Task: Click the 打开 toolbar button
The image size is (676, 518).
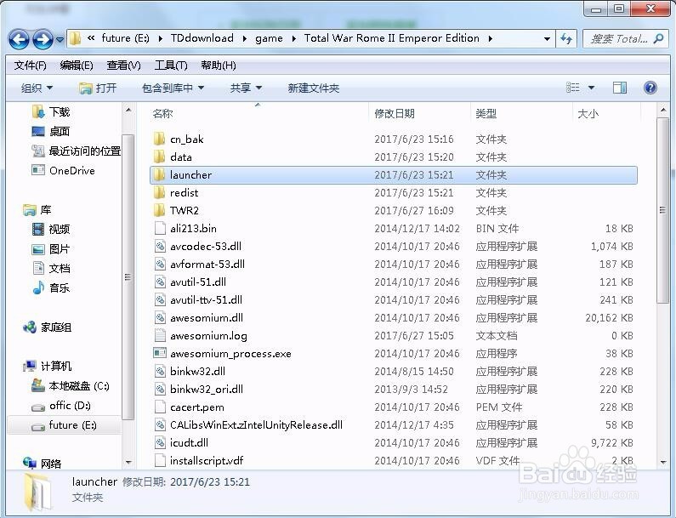Action: pyautogui.click(x=98, y=88)
